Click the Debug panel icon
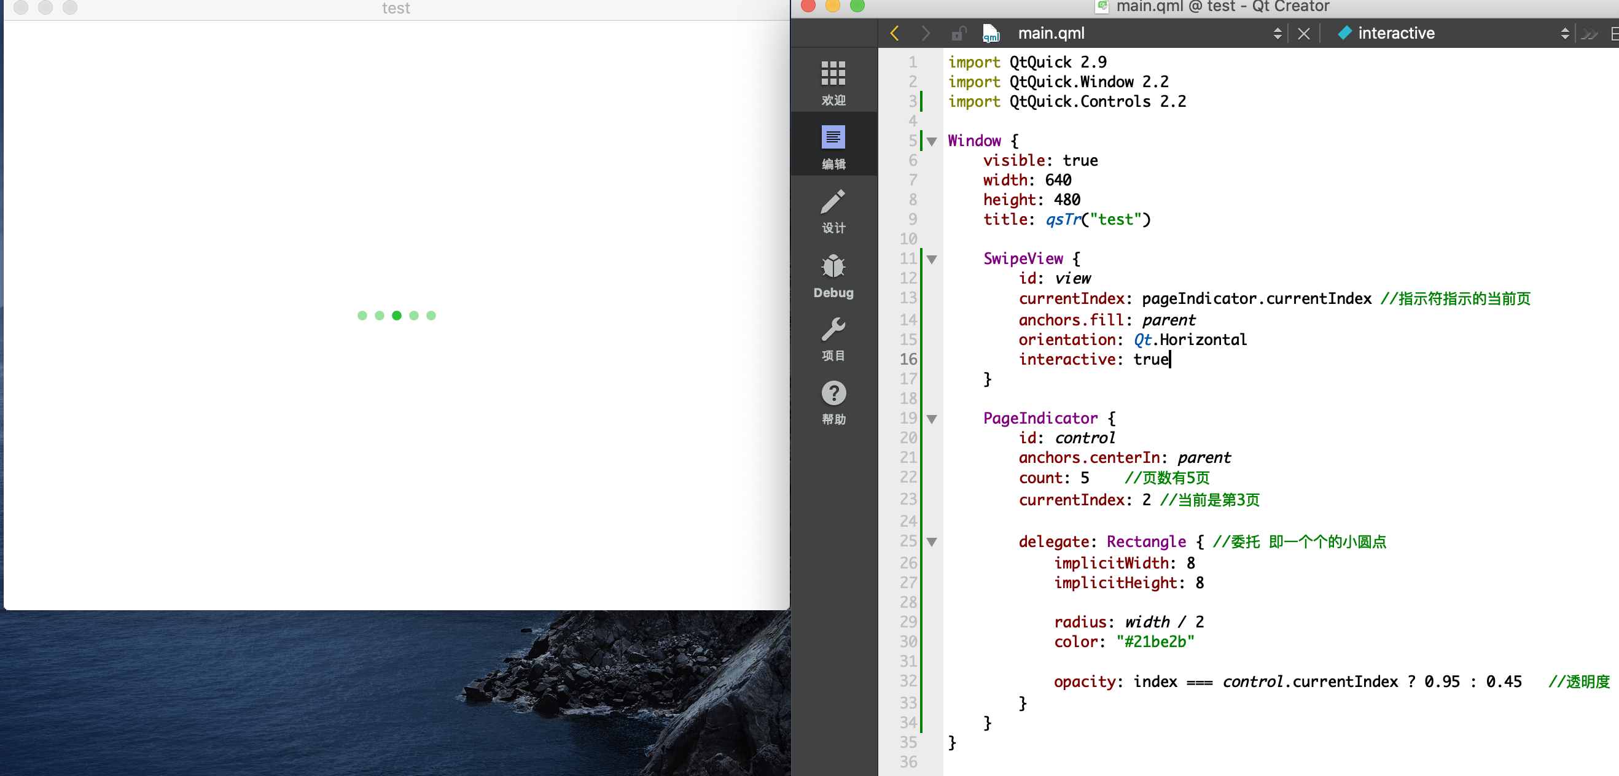1619x776 pixels. click(833, 273)
